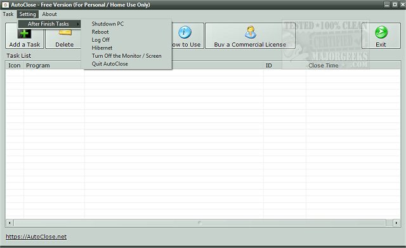
Task: Open the About menu
Action: pos(49,14)
